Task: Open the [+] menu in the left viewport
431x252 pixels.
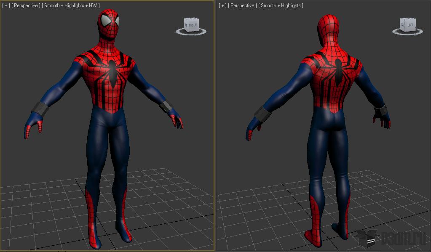Action: [x=6, y=5]
